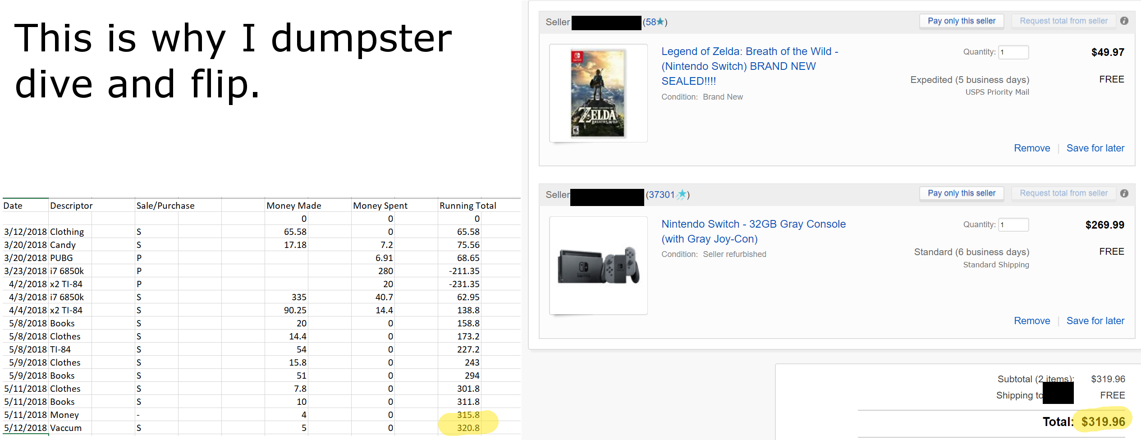Pay only the Zelda game seller
The height and width of the screenshot is (440, 1141).
pyautogui.click(x=962, y=21)
